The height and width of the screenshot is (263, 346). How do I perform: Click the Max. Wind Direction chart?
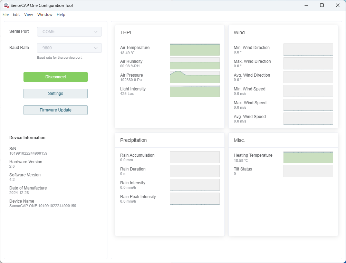tap(308, 63)
